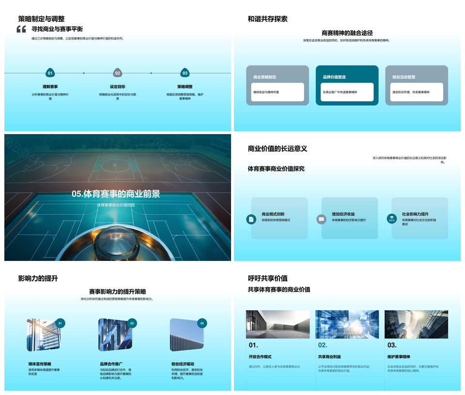The width and height of the screenshot is (465, 395).
Task: Click the 策略制定与调整 slide heading
Action: click(x=41, y=19)
